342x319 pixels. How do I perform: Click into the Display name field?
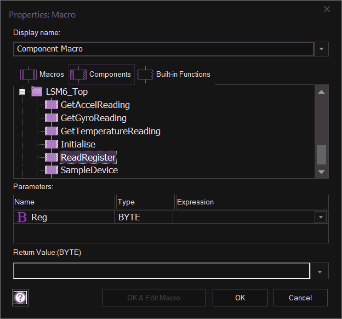coord(163,49)
